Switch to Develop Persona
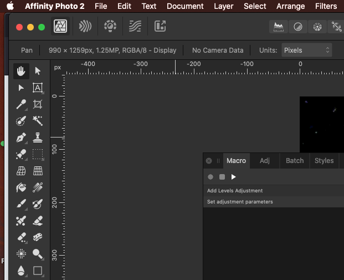Viewport: 344px width, 280px height. [x=110, y=26]
